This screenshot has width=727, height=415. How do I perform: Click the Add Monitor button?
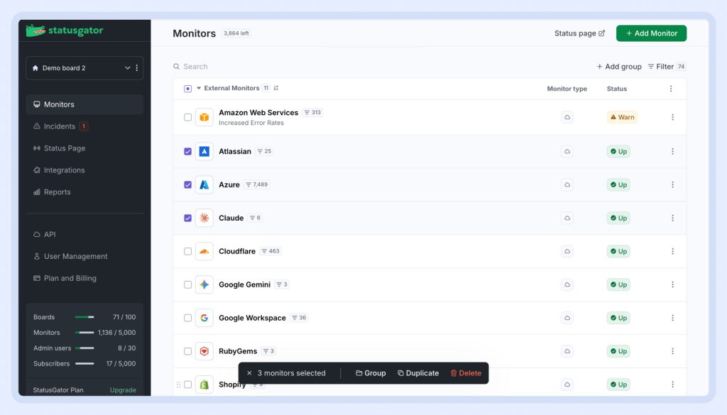(652, 33)
